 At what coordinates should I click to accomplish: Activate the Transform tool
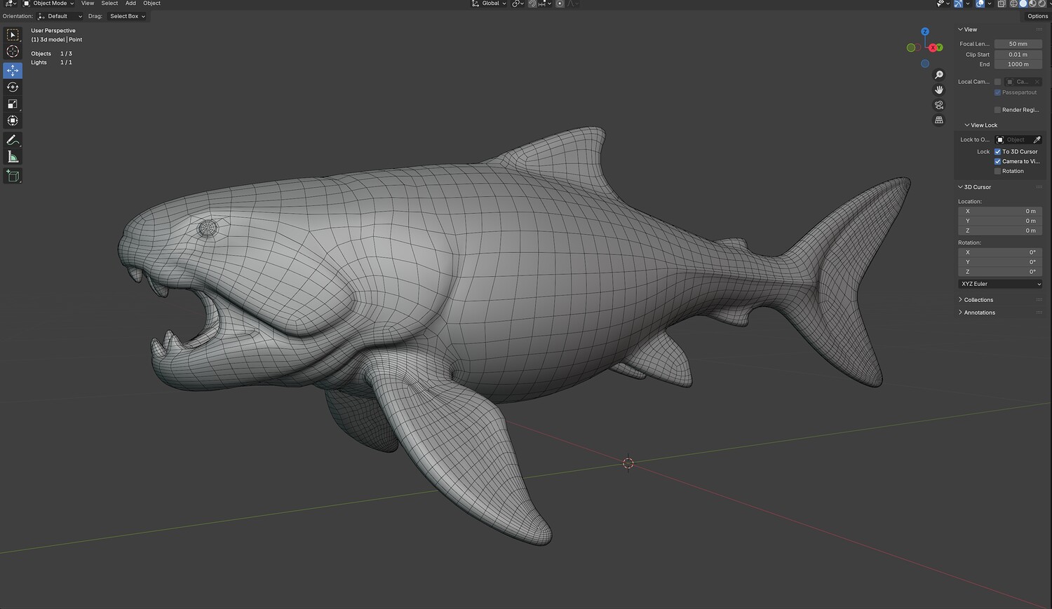13,121
